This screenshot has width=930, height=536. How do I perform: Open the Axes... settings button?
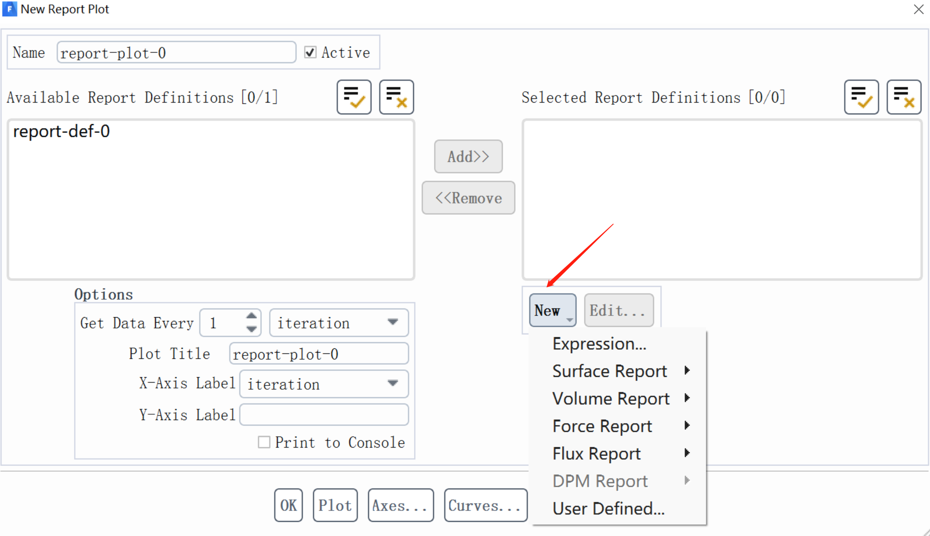[400, 505]
